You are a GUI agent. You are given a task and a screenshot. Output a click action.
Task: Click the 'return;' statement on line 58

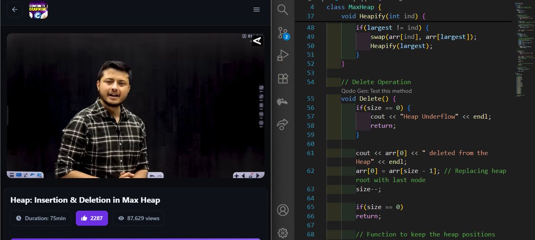point(383,126)
